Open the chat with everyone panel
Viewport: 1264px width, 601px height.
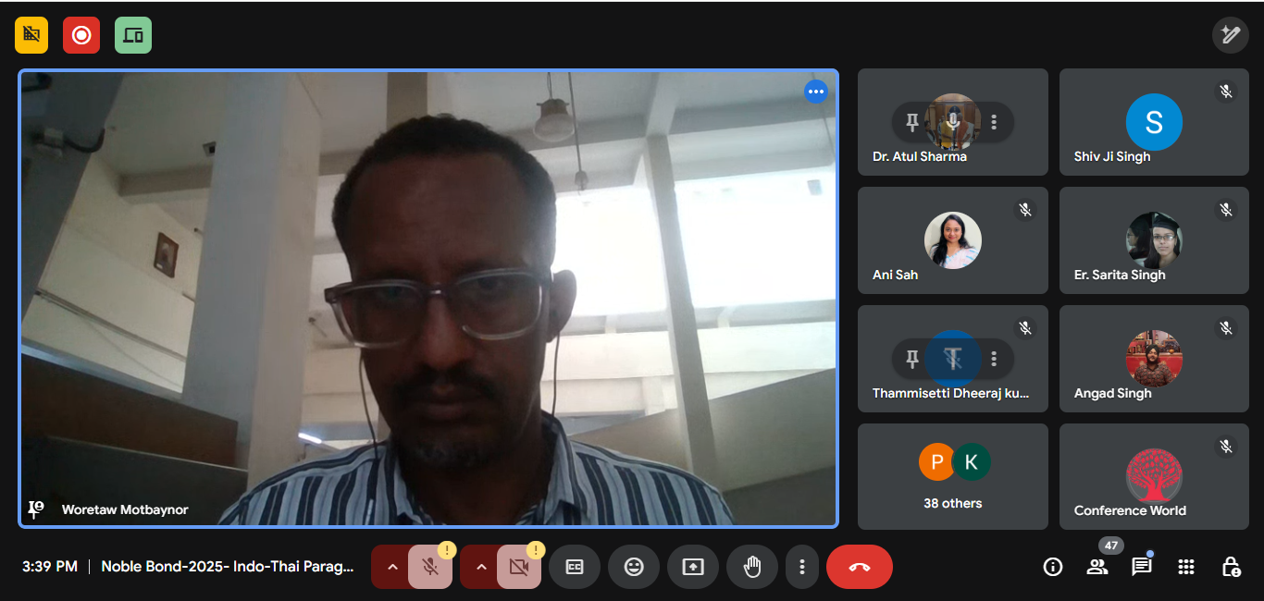tap(1142, 567)
